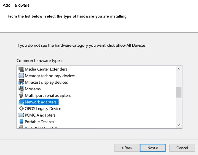Pick Modems in hardware types list
This screenshot has width=198, height=155.
[33, 89]
